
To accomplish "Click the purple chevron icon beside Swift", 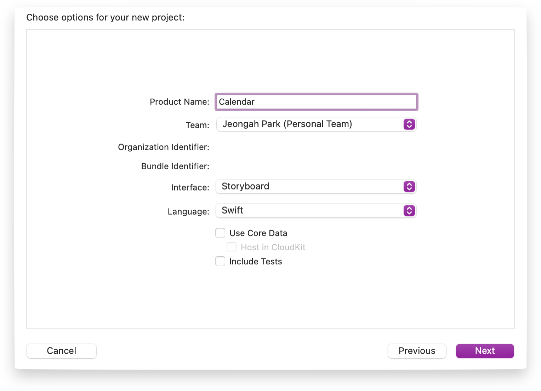I will coord(409,210).
